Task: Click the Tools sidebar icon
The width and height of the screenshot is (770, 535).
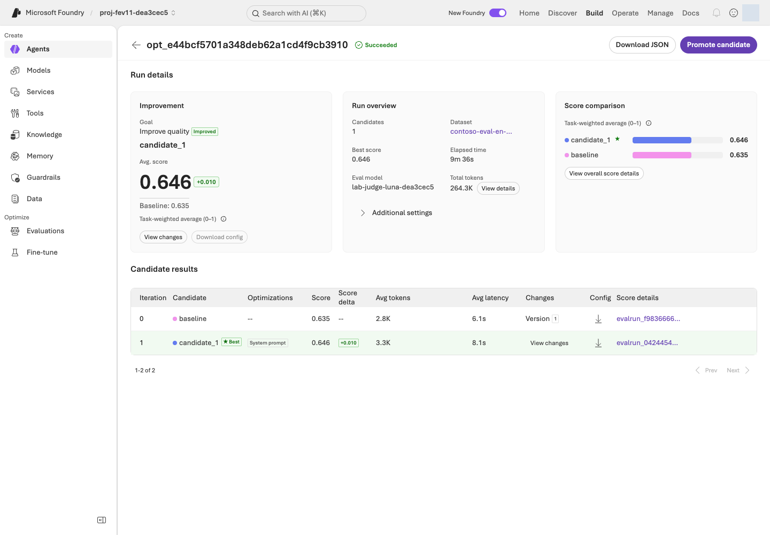Action: 15,113
